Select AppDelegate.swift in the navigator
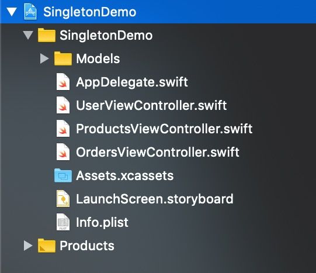This screenshot has height=273, width=316. tap(132, 82)
